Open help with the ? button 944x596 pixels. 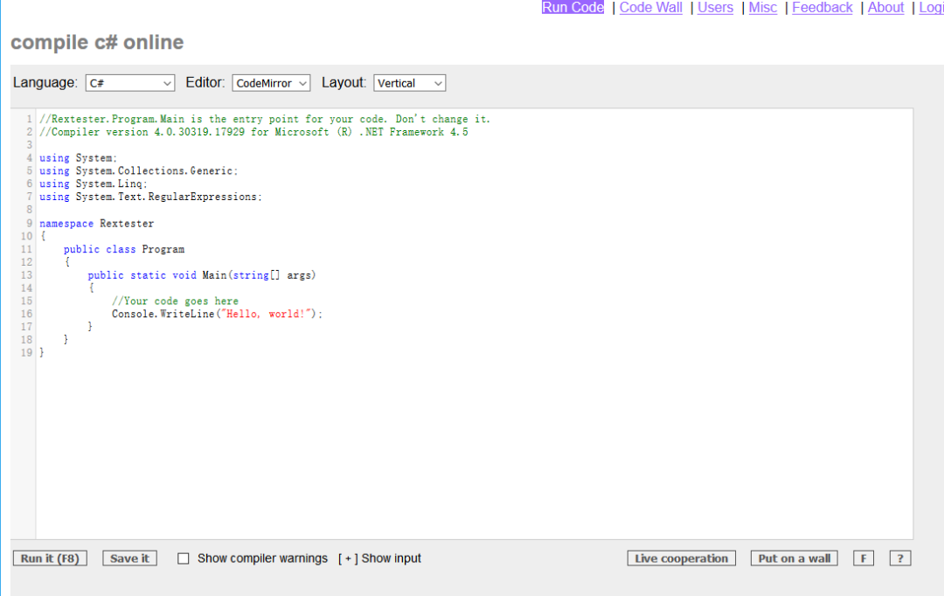899,558
